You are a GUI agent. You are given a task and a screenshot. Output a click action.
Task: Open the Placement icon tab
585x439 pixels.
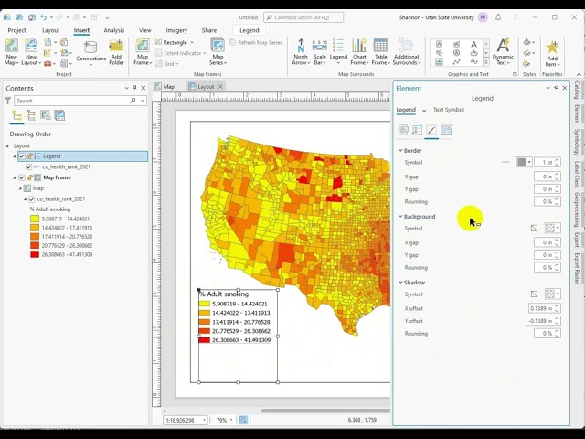[x=446, y=130]
